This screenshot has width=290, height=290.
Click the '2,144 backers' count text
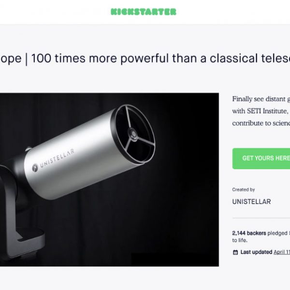coord(249,233)
